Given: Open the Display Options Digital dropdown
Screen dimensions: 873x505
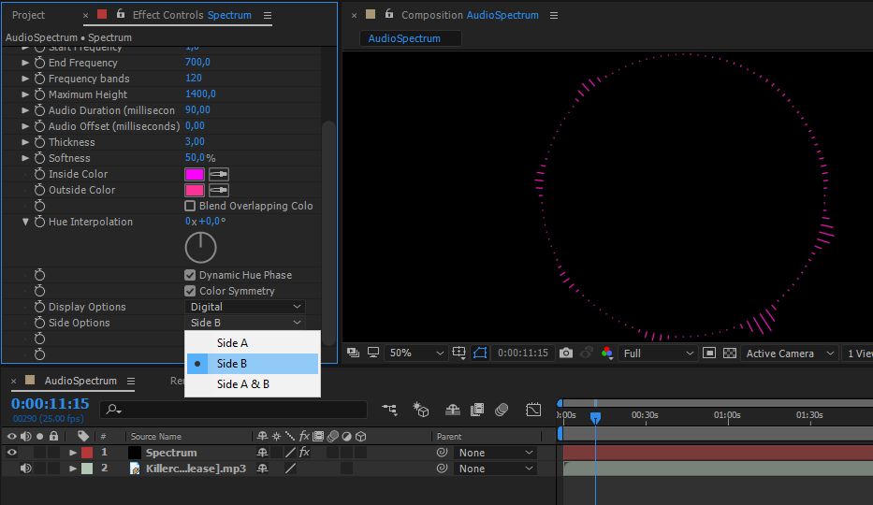Looking at the screenshot, I should [x=245, y=307].
